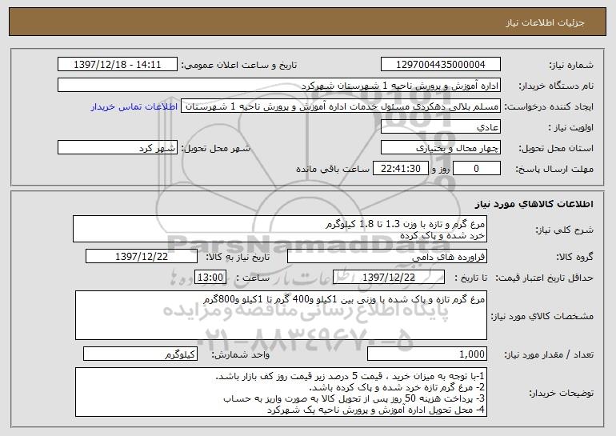Viewport: 616px width, 436px height.
Task: Click the label 'تعداد / مقدار مورد نیاز:'
Action: 549,354
